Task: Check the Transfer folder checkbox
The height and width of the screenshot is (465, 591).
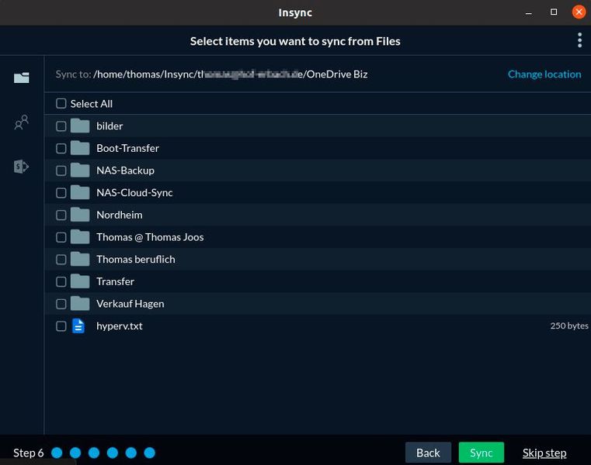Action: click(61, 281)
